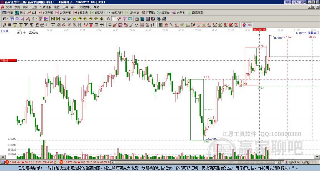Viewport: 320px width, 171px height.
Task: Launch the 江恩轮 Gann wheel
Action: 148,12
